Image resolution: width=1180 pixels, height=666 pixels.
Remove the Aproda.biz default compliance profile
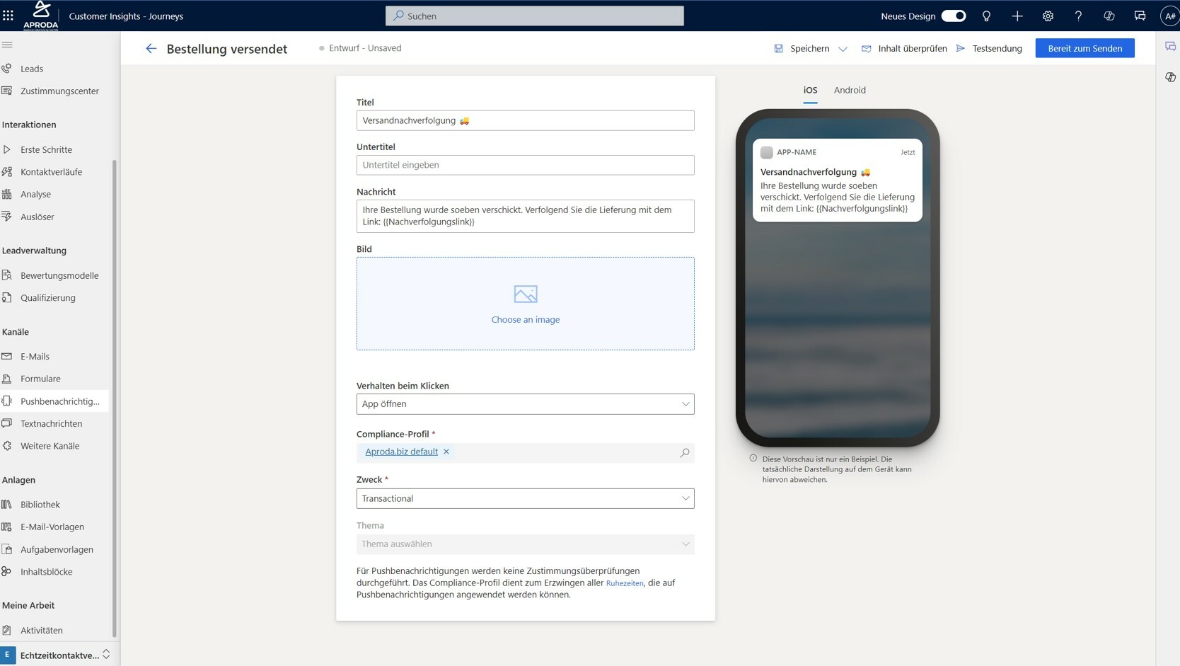click(x=446, y=452)
